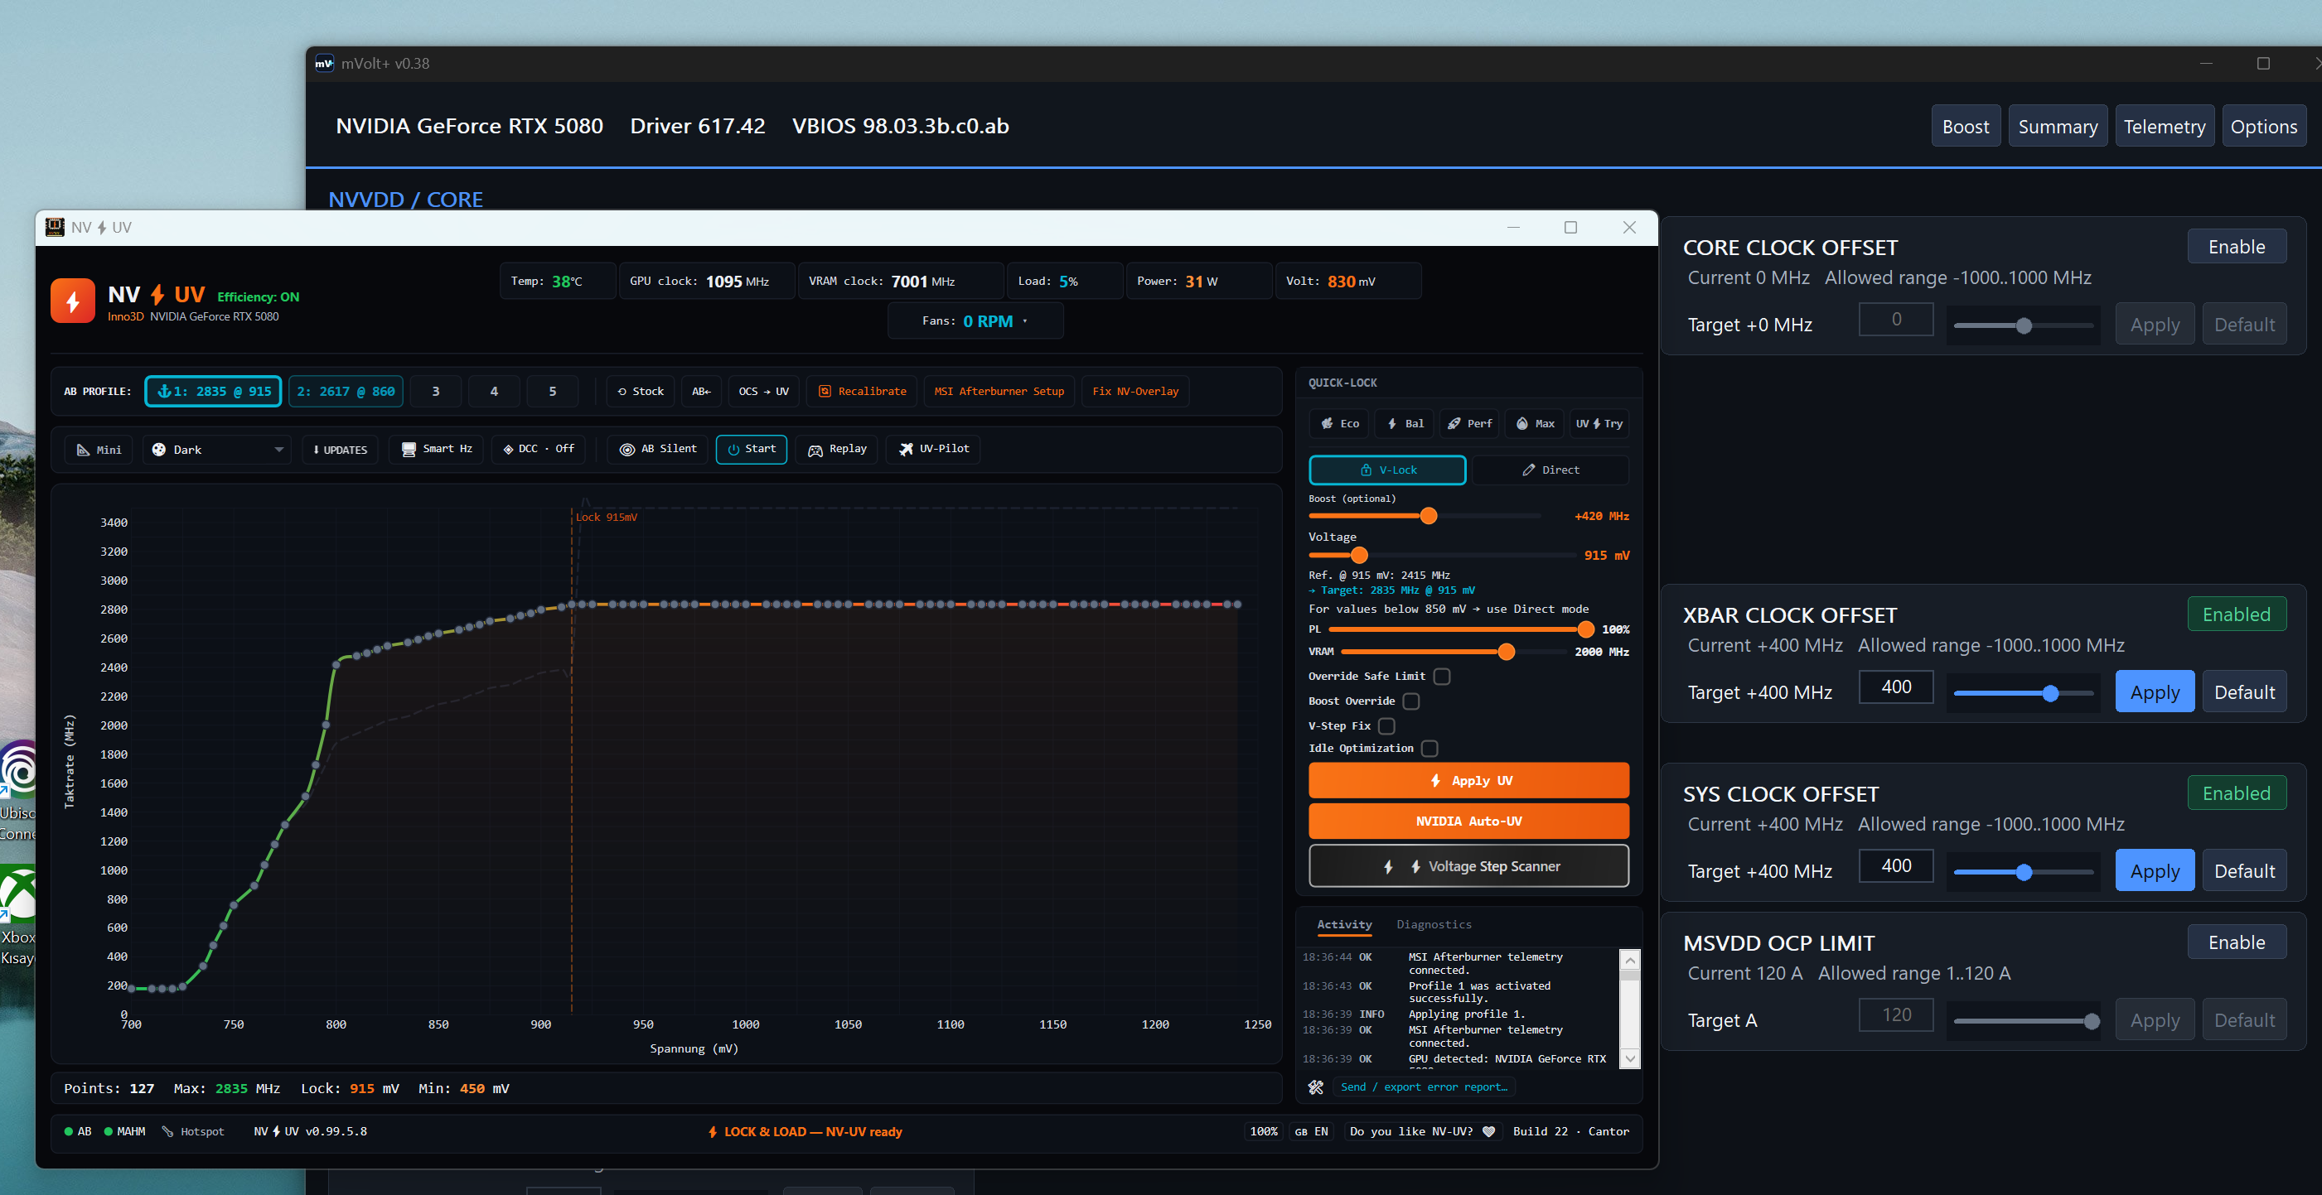Check the Boost Override checkbox
The height and width of the screenshot is (1195, 2322).
[x=1411, y=701]
